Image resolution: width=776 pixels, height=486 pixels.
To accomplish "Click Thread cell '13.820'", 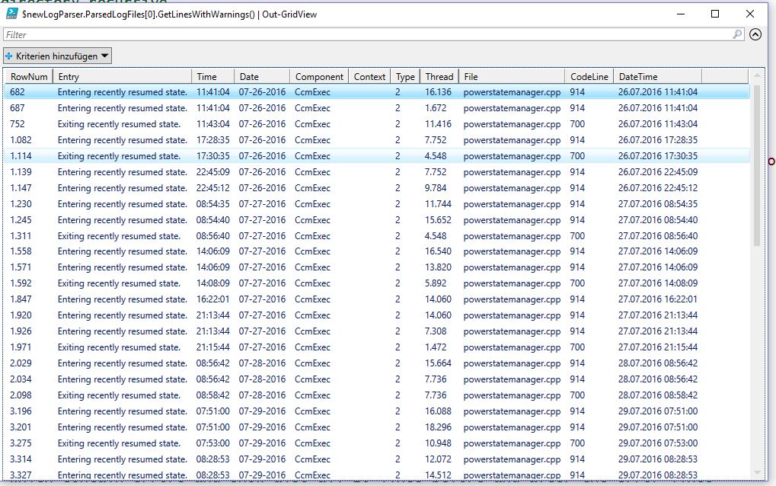I will coord(438,267).
